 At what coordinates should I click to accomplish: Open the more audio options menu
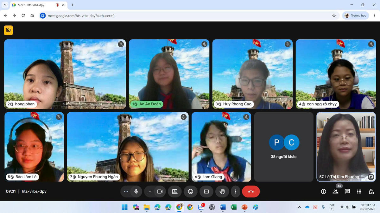(126, 192)
